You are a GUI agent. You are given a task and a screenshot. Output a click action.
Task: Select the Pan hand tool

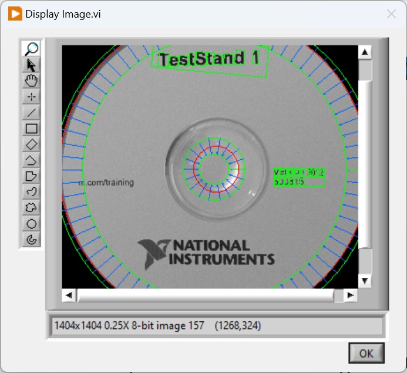pyautogui.click(x=31, y=80)
